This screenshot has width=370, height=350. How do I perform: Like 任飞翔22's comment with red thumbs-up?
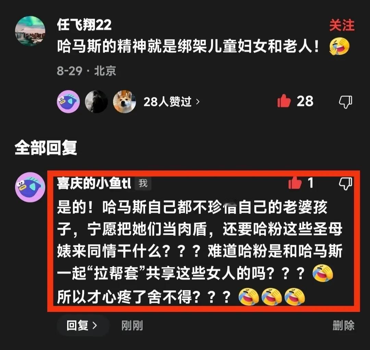click(284, 101)
